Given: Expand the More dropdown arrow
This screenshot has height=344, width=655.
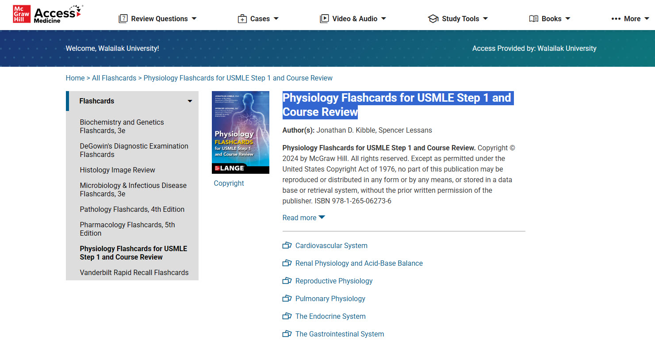Looking at the screenshot, I should pos(647,19).
